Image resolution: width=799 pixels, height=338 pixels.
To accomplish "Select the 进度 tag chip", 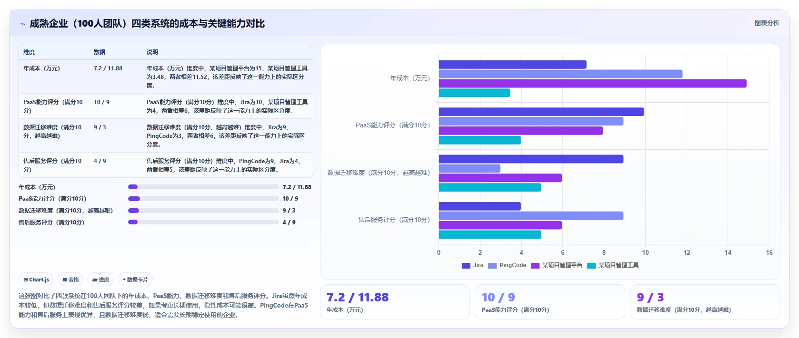I will coord(100,280).
